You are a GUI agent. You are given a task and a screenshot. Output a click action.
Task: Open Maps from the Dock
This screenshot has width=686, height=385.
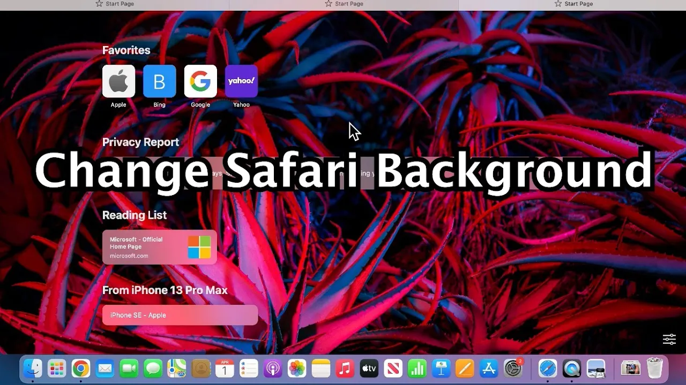coord(177,368)
